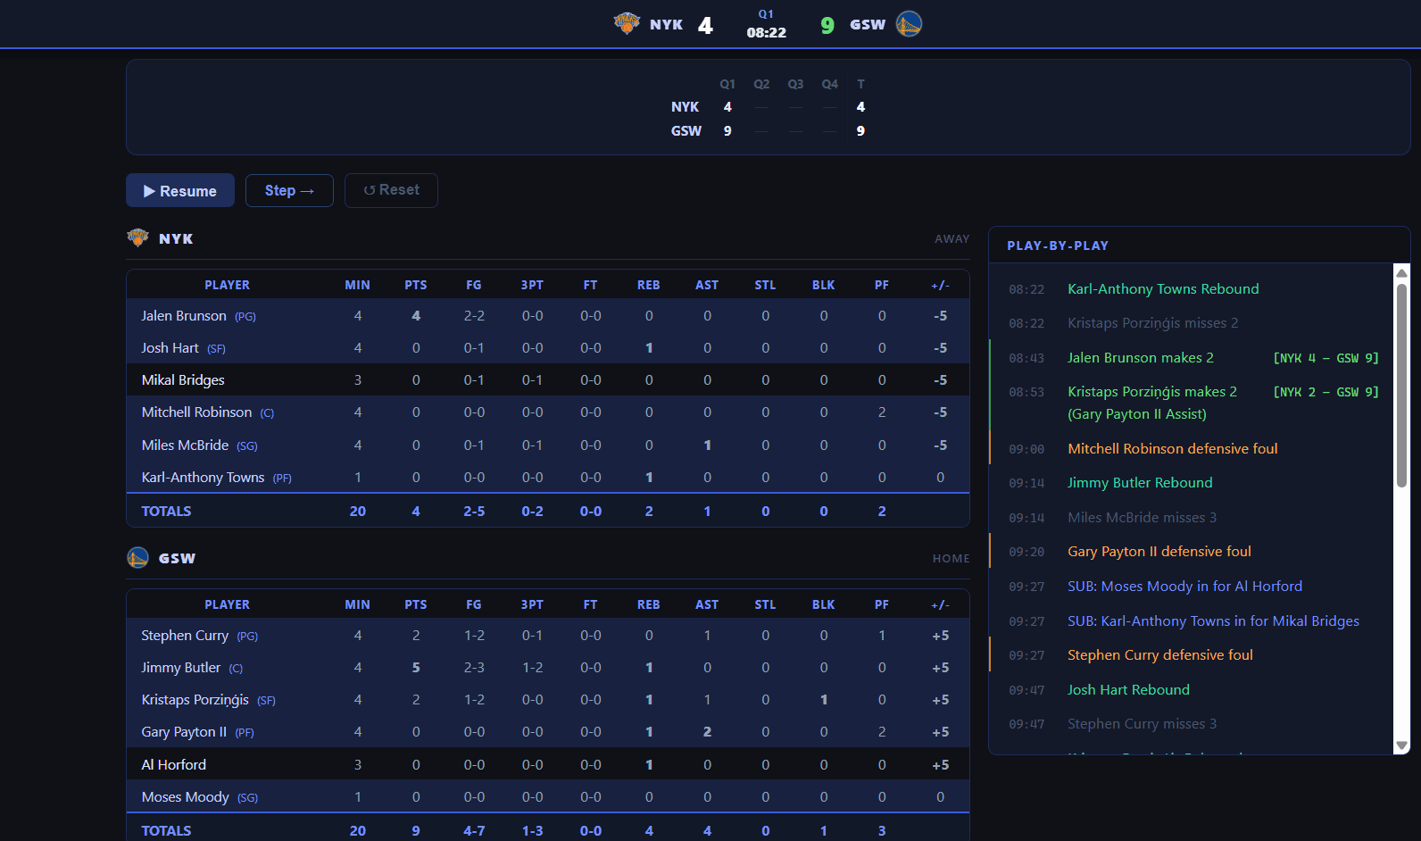Resume the game simulation
This screenshot has height=841, width=1421.
coord(180,190)
